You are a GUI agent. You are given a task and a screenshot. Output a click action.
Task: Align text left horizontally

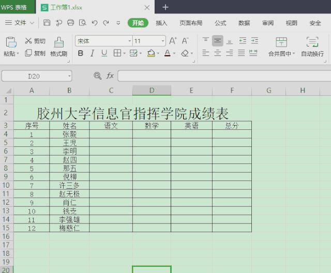coord(206,53)
